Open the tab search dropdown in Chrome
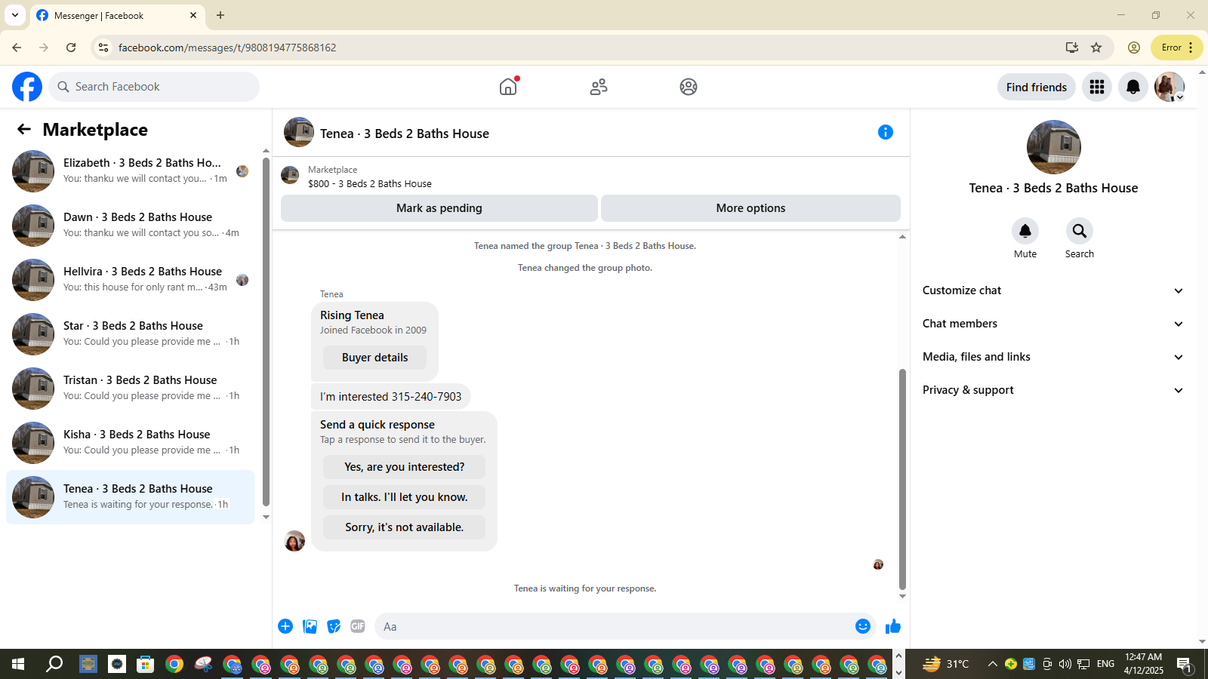Image resolution: width=1208 pixels, height=679 pixels. (15, 15)
